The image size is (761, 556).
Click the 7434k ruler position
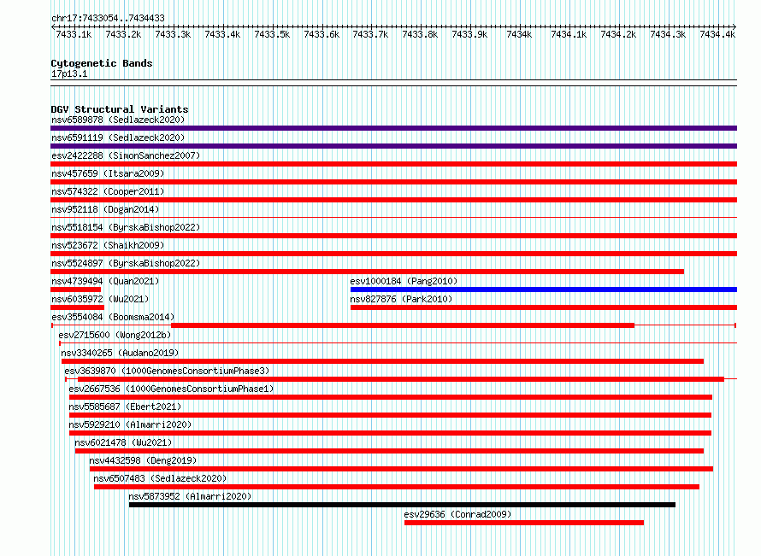[519, 34]
